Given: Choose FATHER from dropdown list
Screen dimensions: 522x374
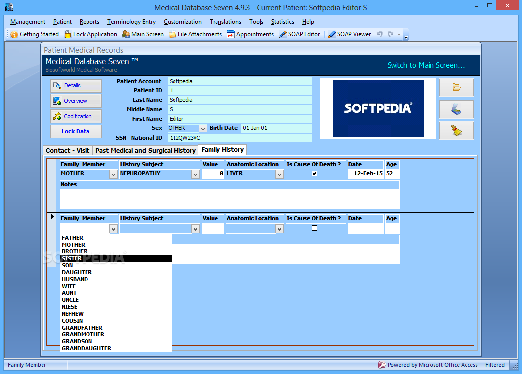Looking at the screenshot, I should point(116,238).
